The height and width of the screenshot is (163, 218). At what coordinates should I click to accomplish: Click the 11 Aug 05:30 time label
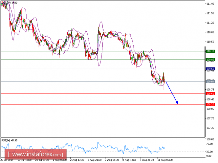click(x=165, y=160)
